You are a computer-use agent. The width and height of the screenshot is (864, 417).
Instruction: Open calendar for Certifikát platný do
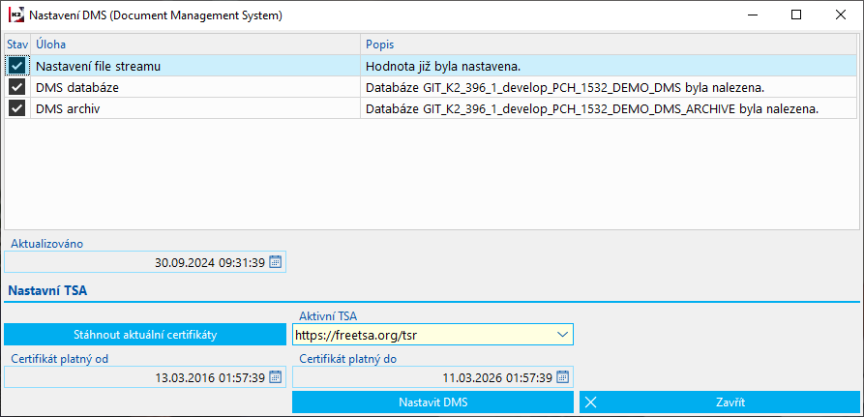(563, 377)
